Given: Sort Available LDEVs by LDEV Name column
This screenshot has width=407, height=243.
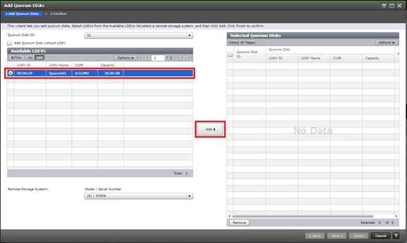Looking at the screenshot, I should [59, 65].
